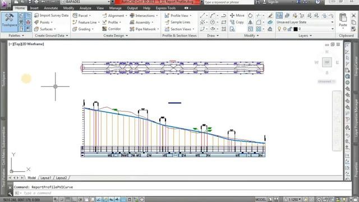Screen dimensions: 359x202
Task: Click the Mirror tool icon
Action: tap(250, 22)
